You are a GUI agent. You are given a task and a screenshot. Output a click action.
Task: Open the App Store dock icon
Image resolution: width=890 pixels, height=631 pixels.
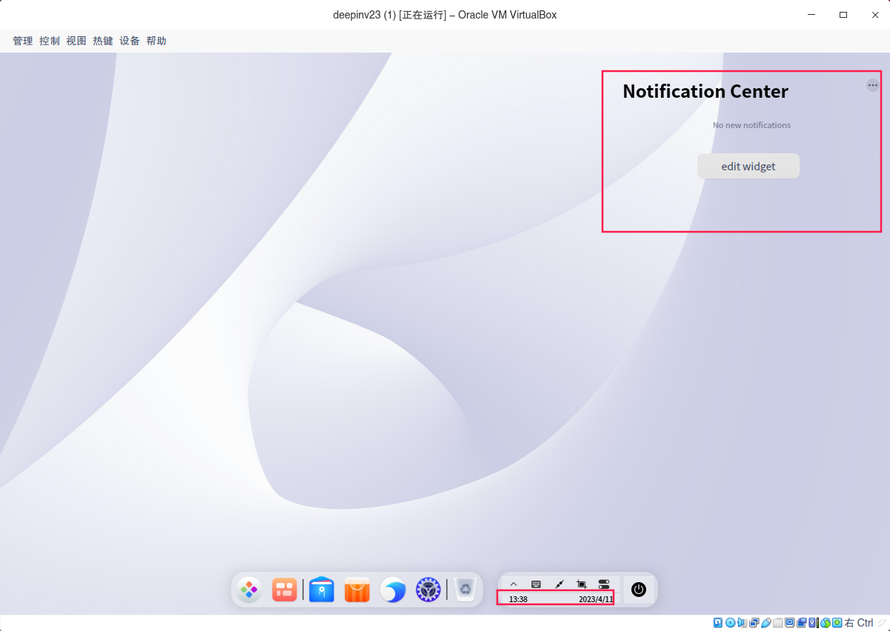tap(356, 590)
